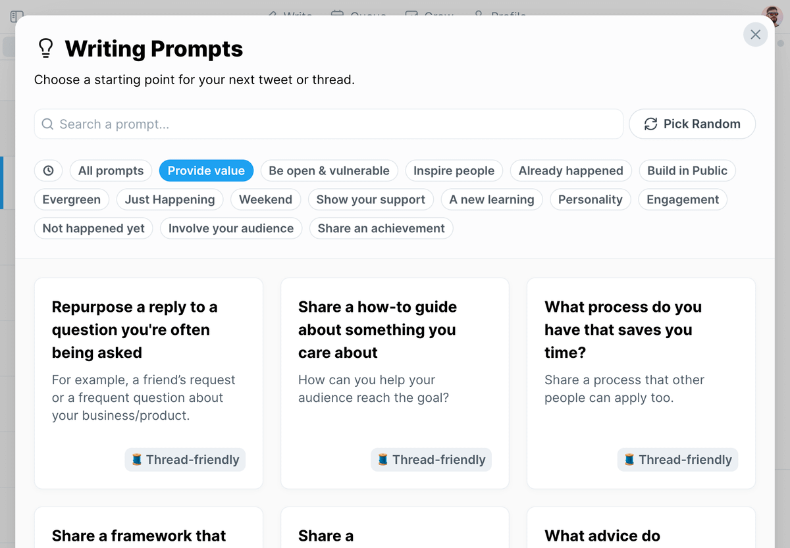This screenshot has width=790, height=548.
Task: Click the search prompt field
Action: tap(329, 124)
